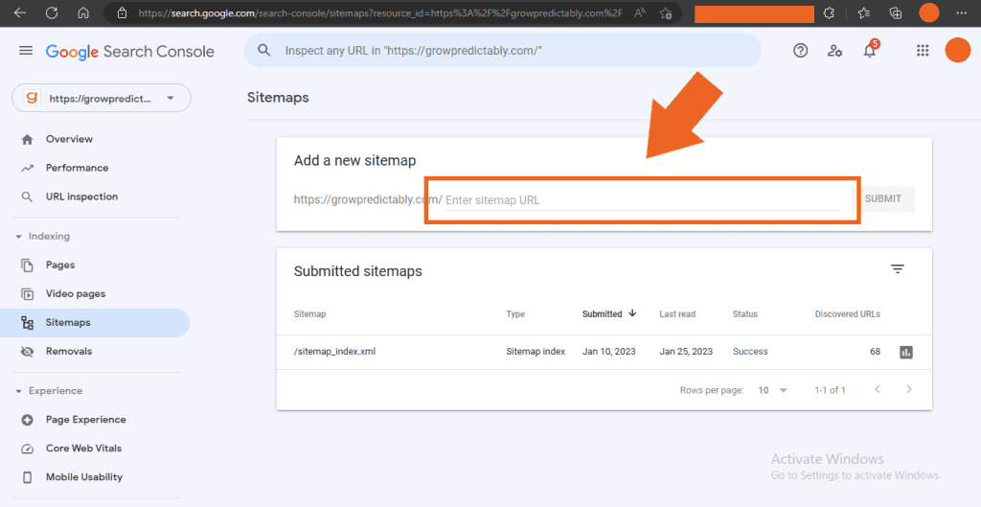
Task: Open Pages report in sidebar
Action: click(60, 265)
